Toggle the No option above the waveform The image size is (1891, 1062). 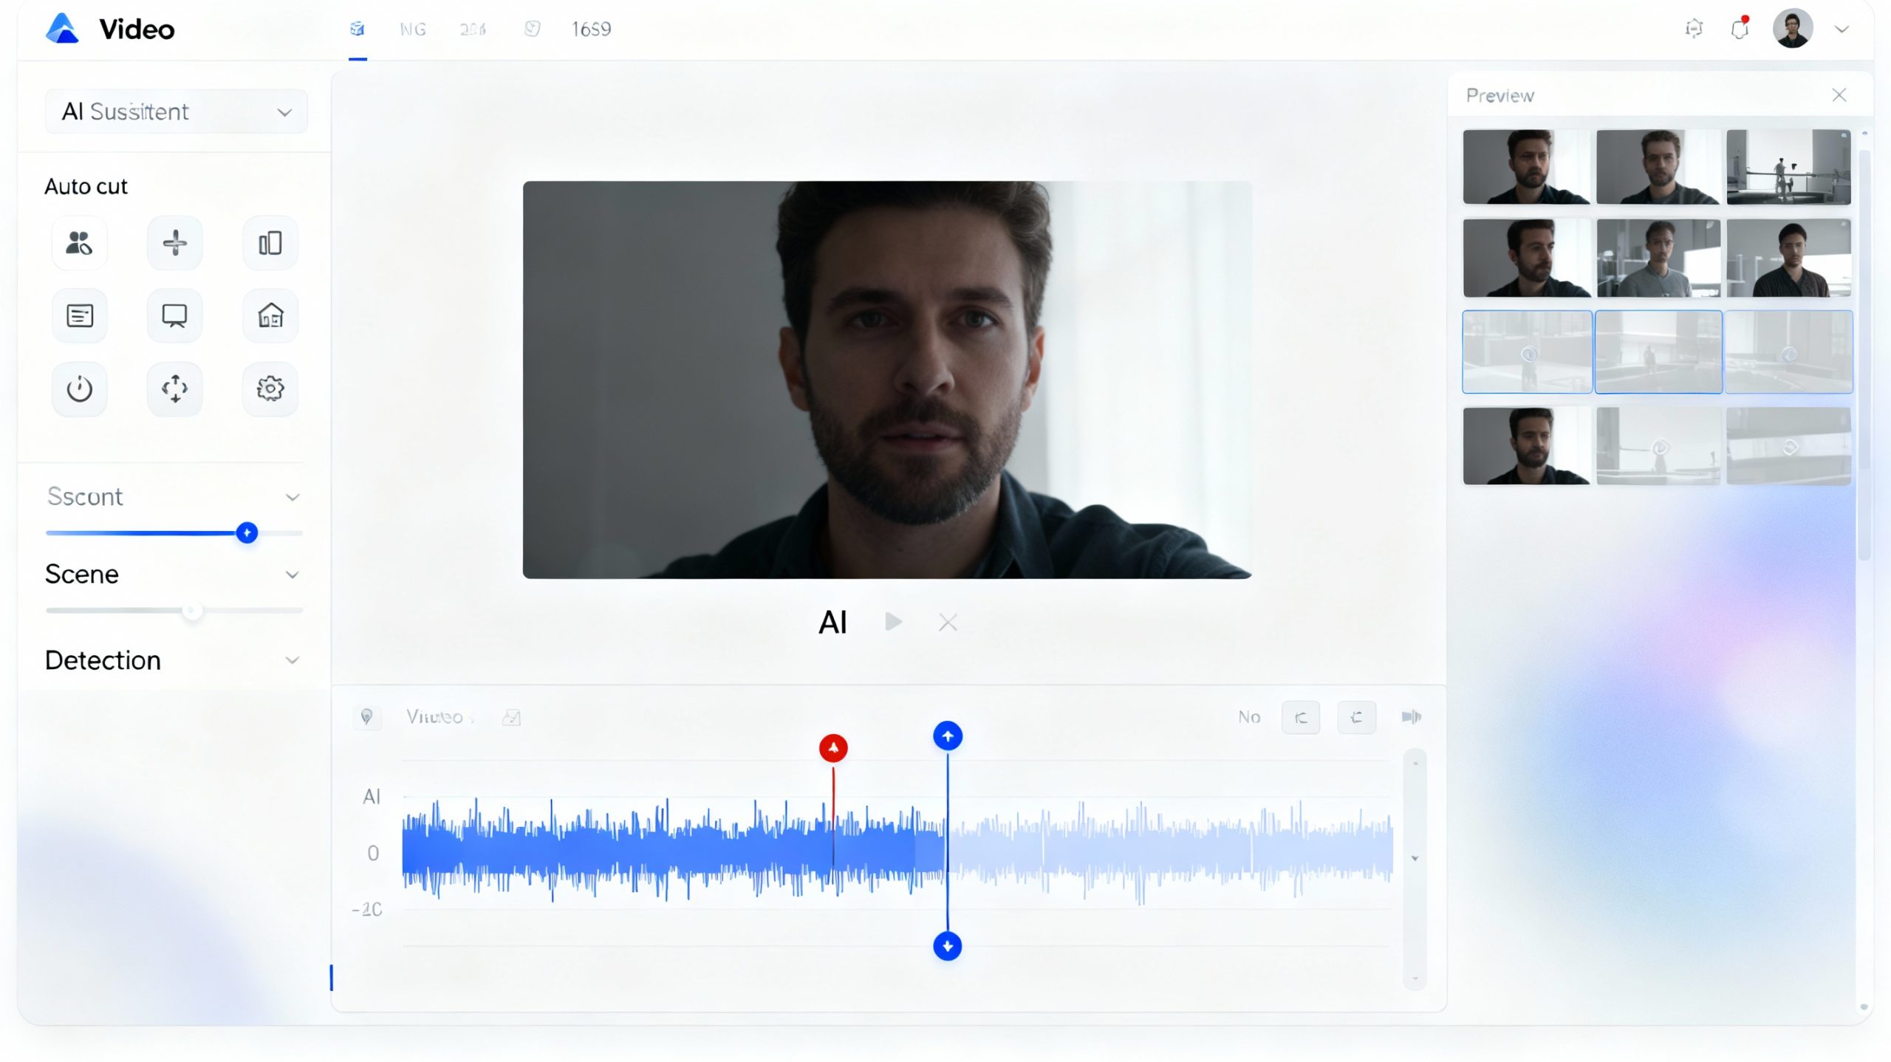(1248, 716)
